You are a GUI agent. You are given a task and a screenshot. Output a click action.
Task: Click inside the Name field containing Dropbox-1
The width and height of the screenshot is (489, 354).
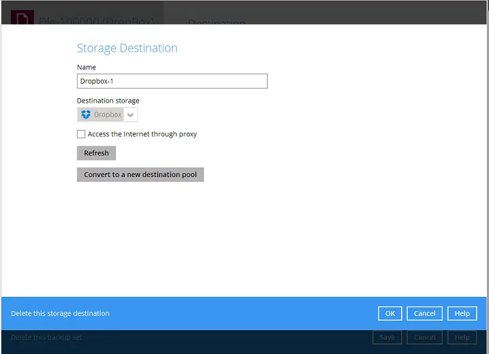click(172, 81)
